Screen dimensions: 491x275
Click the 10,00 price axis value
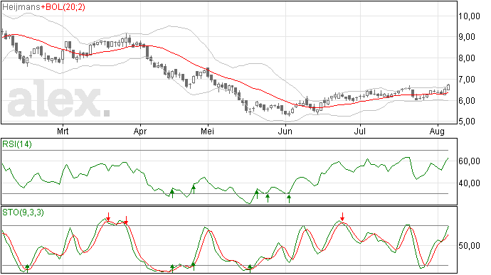pos(469,16)
